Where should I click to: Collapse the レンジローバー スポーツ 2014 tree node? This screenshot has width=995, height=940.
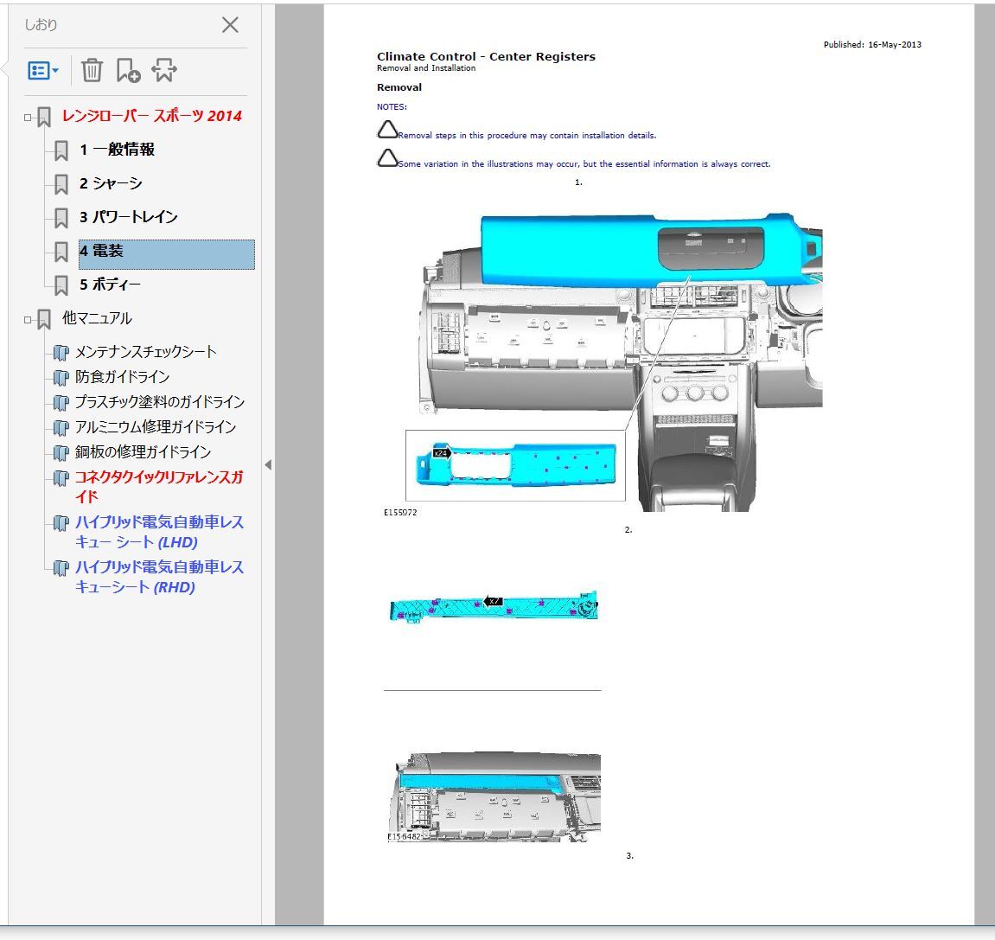28,118
